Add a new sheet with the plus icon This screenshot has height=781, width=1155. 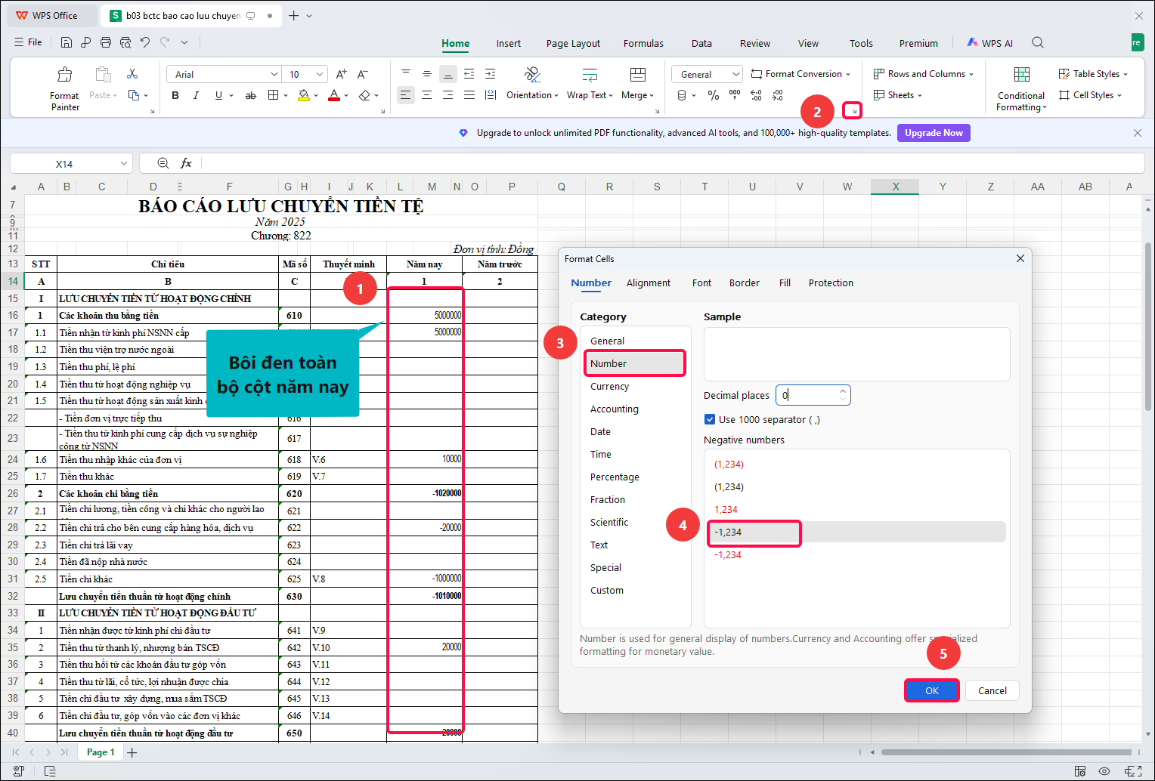[x=132, y=752]
